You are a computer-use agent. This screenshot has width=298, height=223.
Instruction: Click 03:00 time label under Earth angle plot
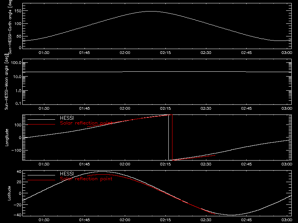287,53
